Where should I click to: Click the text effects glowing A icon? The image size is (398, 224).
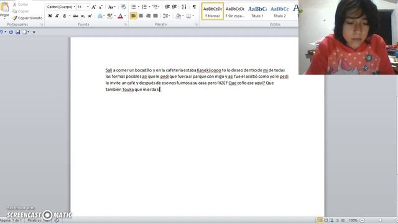point(100,16)
